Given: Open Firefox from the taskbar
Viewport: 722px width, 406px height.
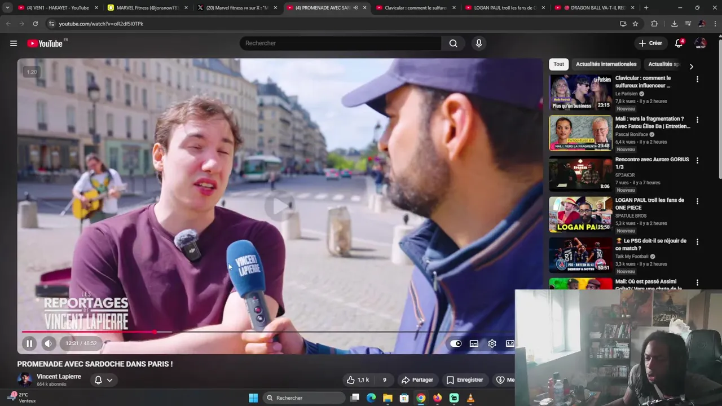Looking at the screenshot, I should coord(437,398).
